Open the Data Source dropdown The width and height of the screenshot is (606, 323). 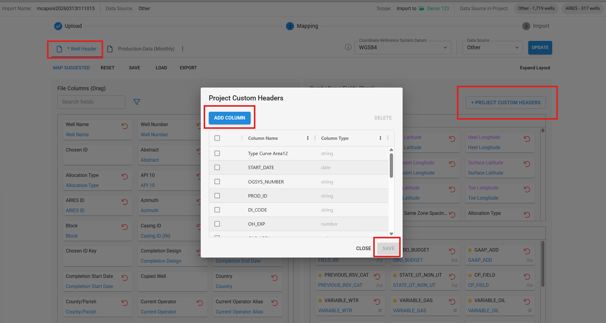(492, 48)
